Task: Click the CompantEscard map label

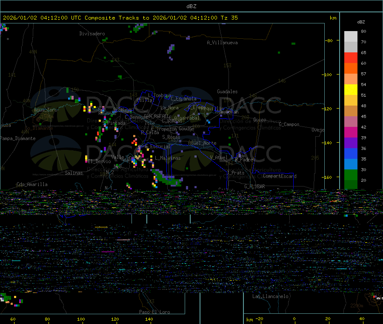Action: coord(280,176)
